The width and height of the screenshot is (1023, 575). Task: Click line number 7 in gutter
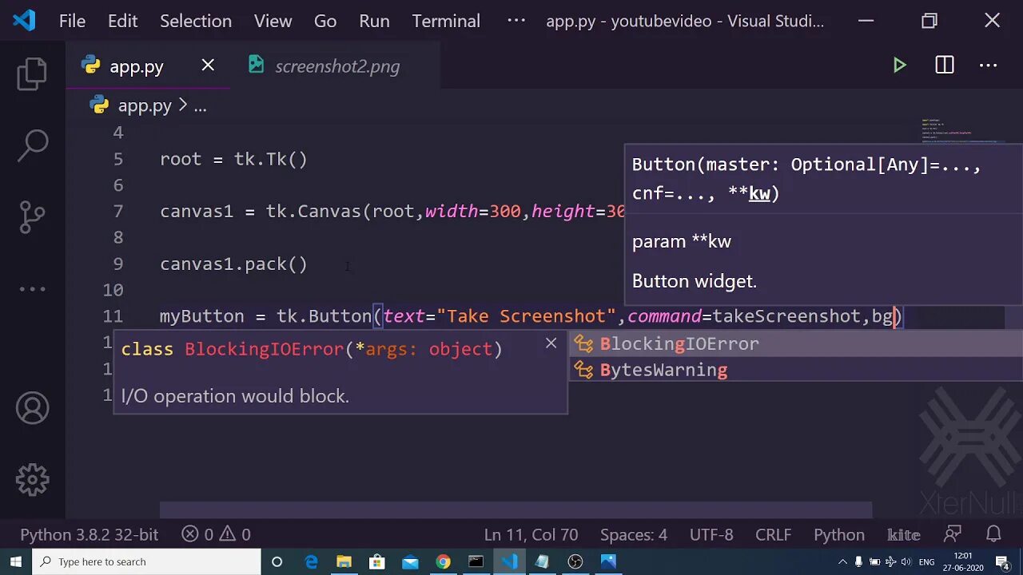click(117, 212)
